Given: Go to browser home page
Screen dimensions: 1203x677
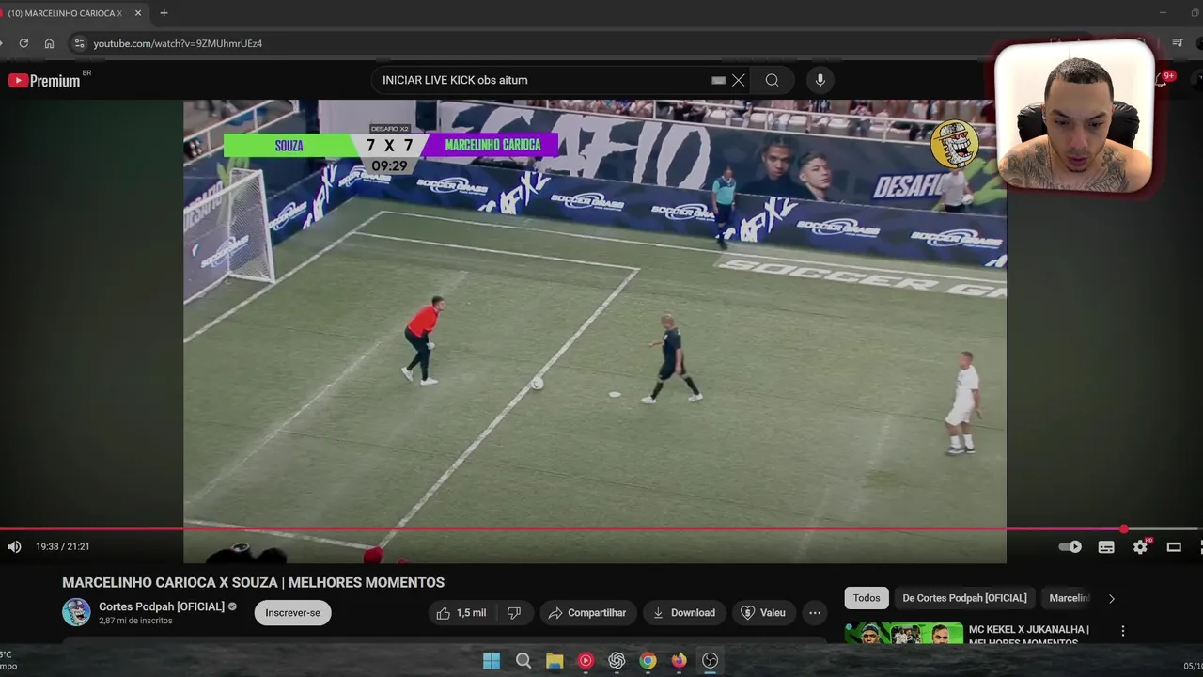Looking at the screenshot, I should tap(49, 43).
